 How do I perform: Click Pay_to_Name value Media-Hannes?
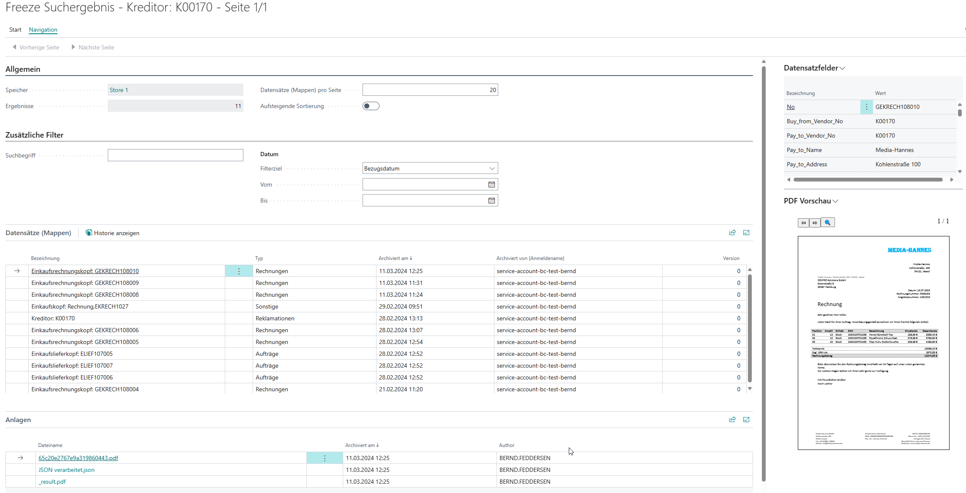(895, 150)
